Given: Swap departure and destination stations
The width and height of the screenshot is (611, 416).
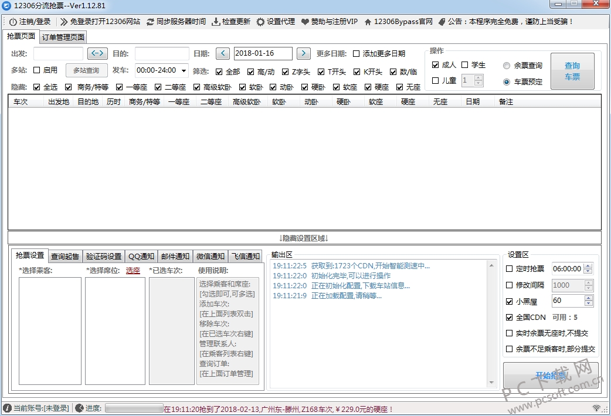Looking at the screenshot, I should tap(97, 53).
